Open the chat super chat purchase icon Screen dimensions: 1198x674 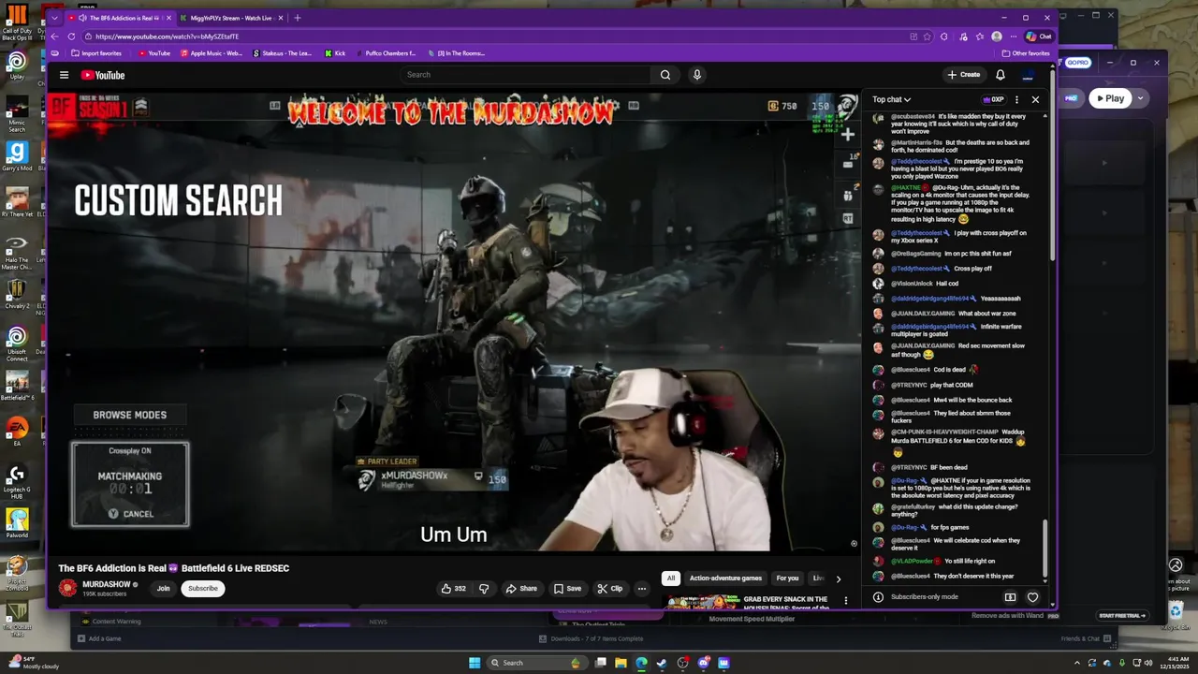point(1010,597)
